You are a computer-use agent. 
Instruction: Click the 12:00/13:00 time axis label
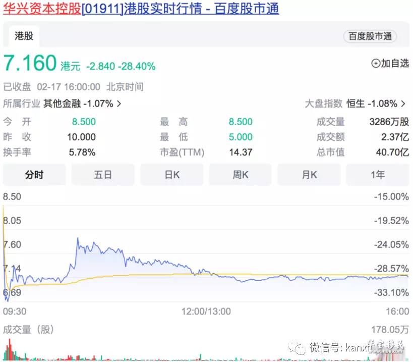(x=206, y=312)
